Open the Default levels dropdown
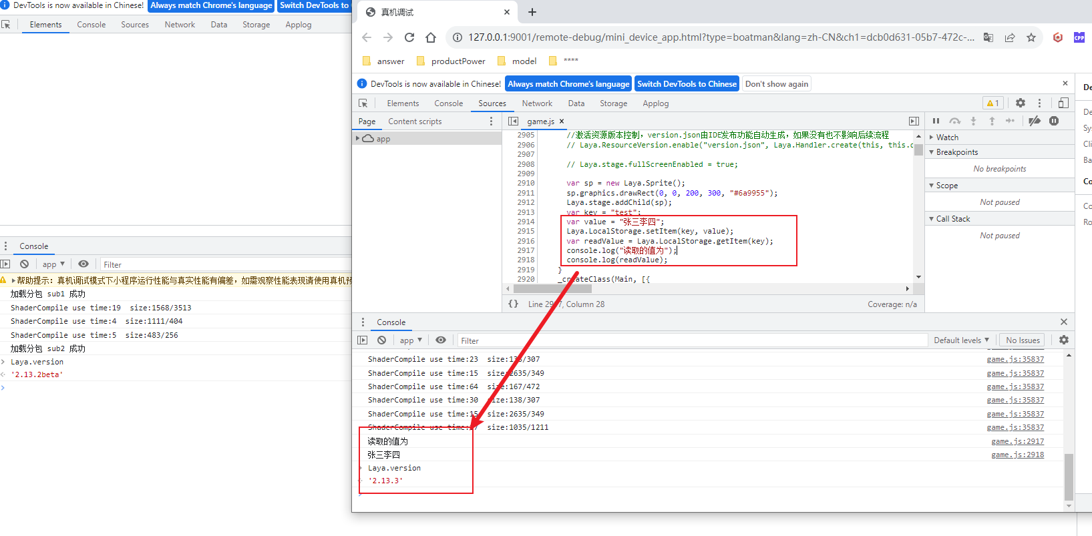The height and width of the screenshot is (536, 1092). coord(961,340)
